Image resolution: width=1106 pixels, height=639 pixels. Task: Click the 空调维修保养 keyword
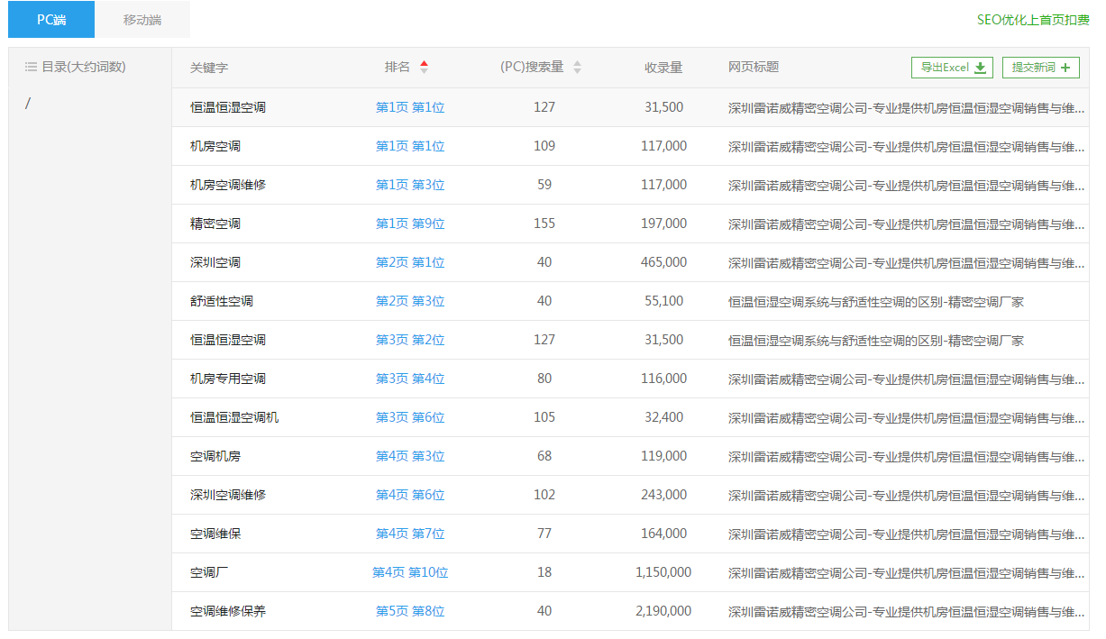[x=228, y=611]
